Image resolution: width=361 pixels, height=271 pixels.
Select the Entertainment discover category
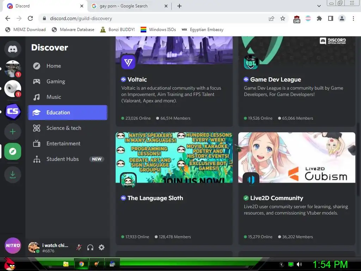(67, 144)
